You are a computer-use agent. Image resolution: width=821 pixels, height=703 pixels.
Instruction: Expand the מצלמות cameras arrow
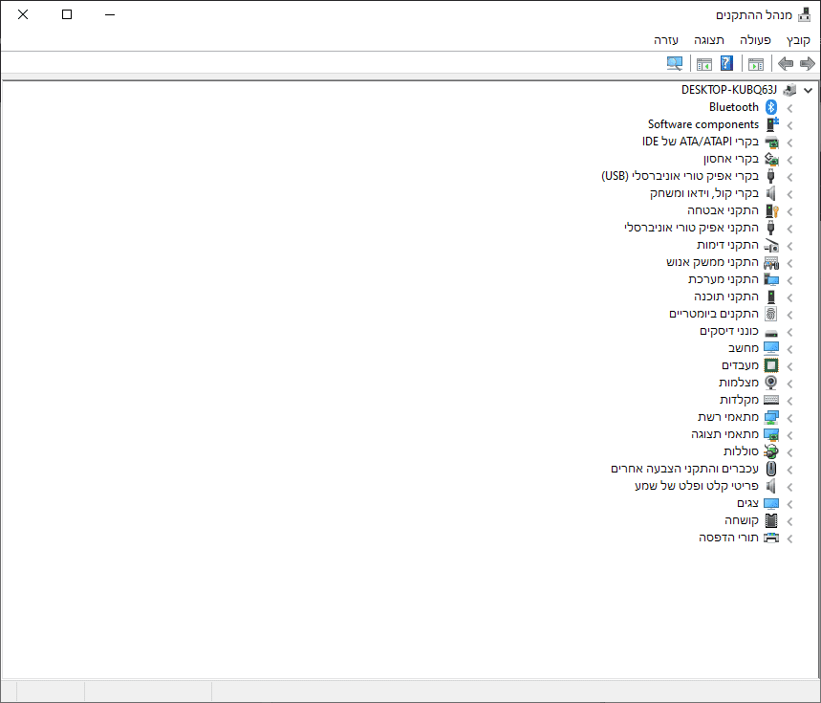tap(789, 384)
